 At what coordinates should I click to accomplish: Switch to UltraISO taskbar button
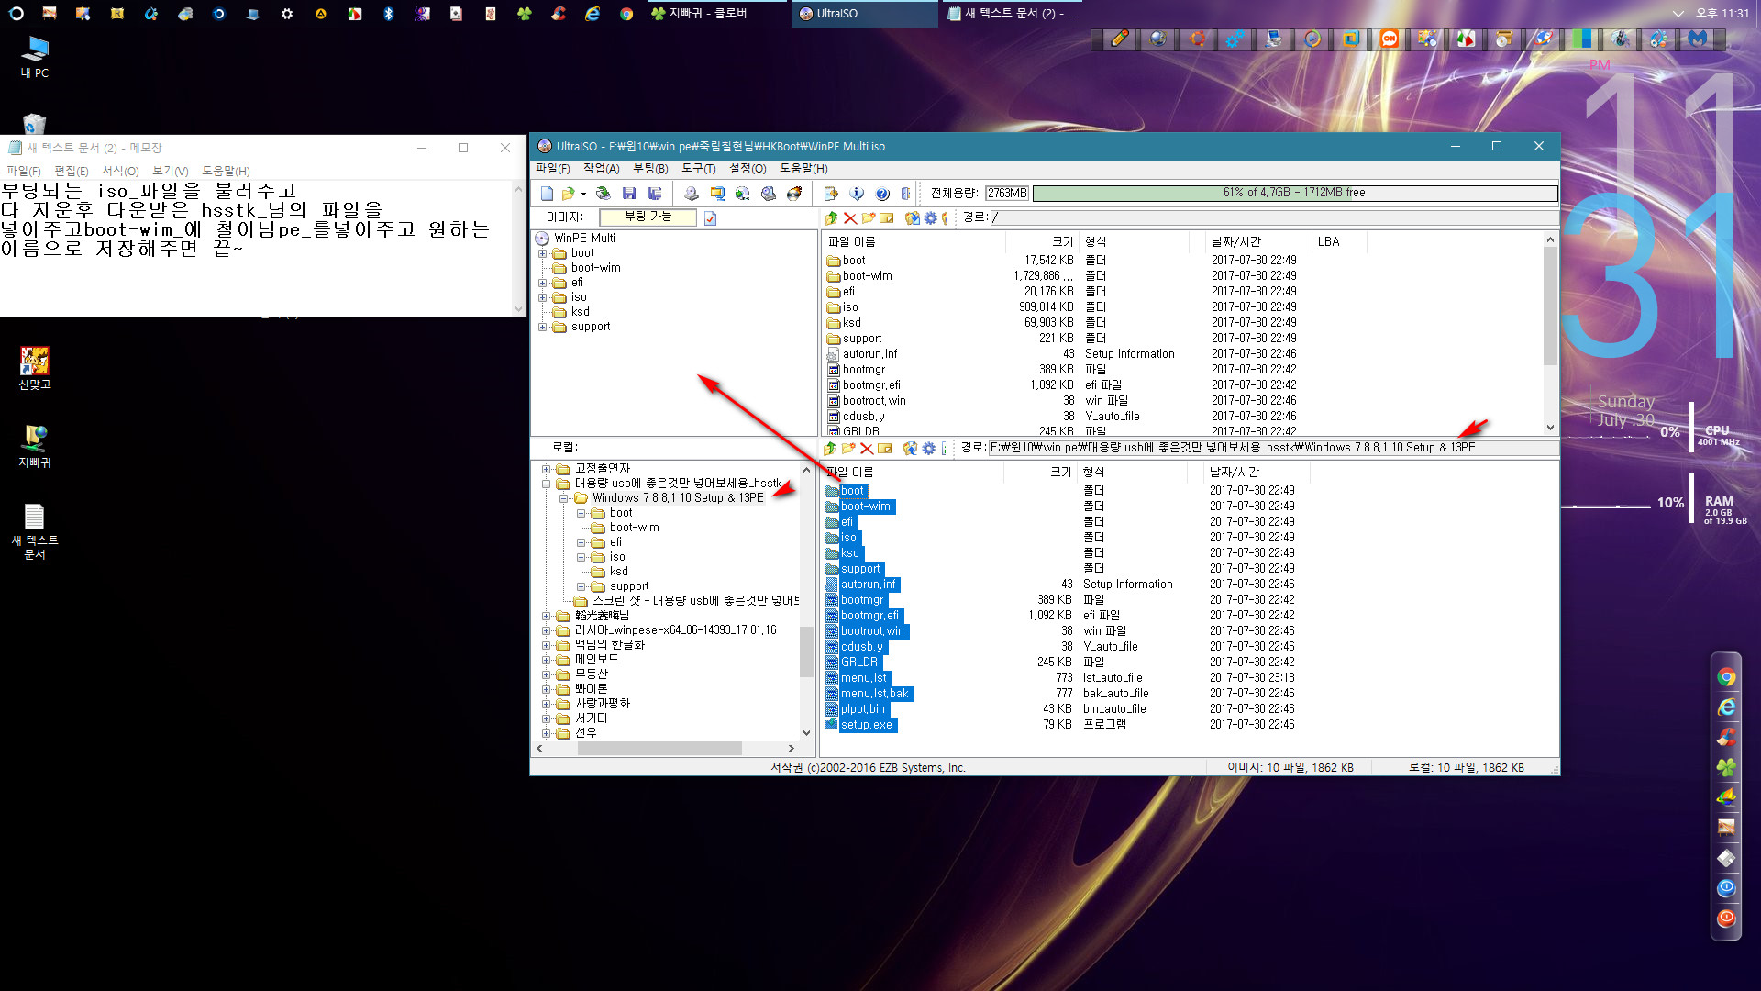click(x=863, y=14)
